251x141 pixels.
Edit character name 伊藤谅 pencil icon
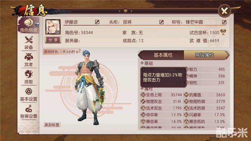pos(97,22)
